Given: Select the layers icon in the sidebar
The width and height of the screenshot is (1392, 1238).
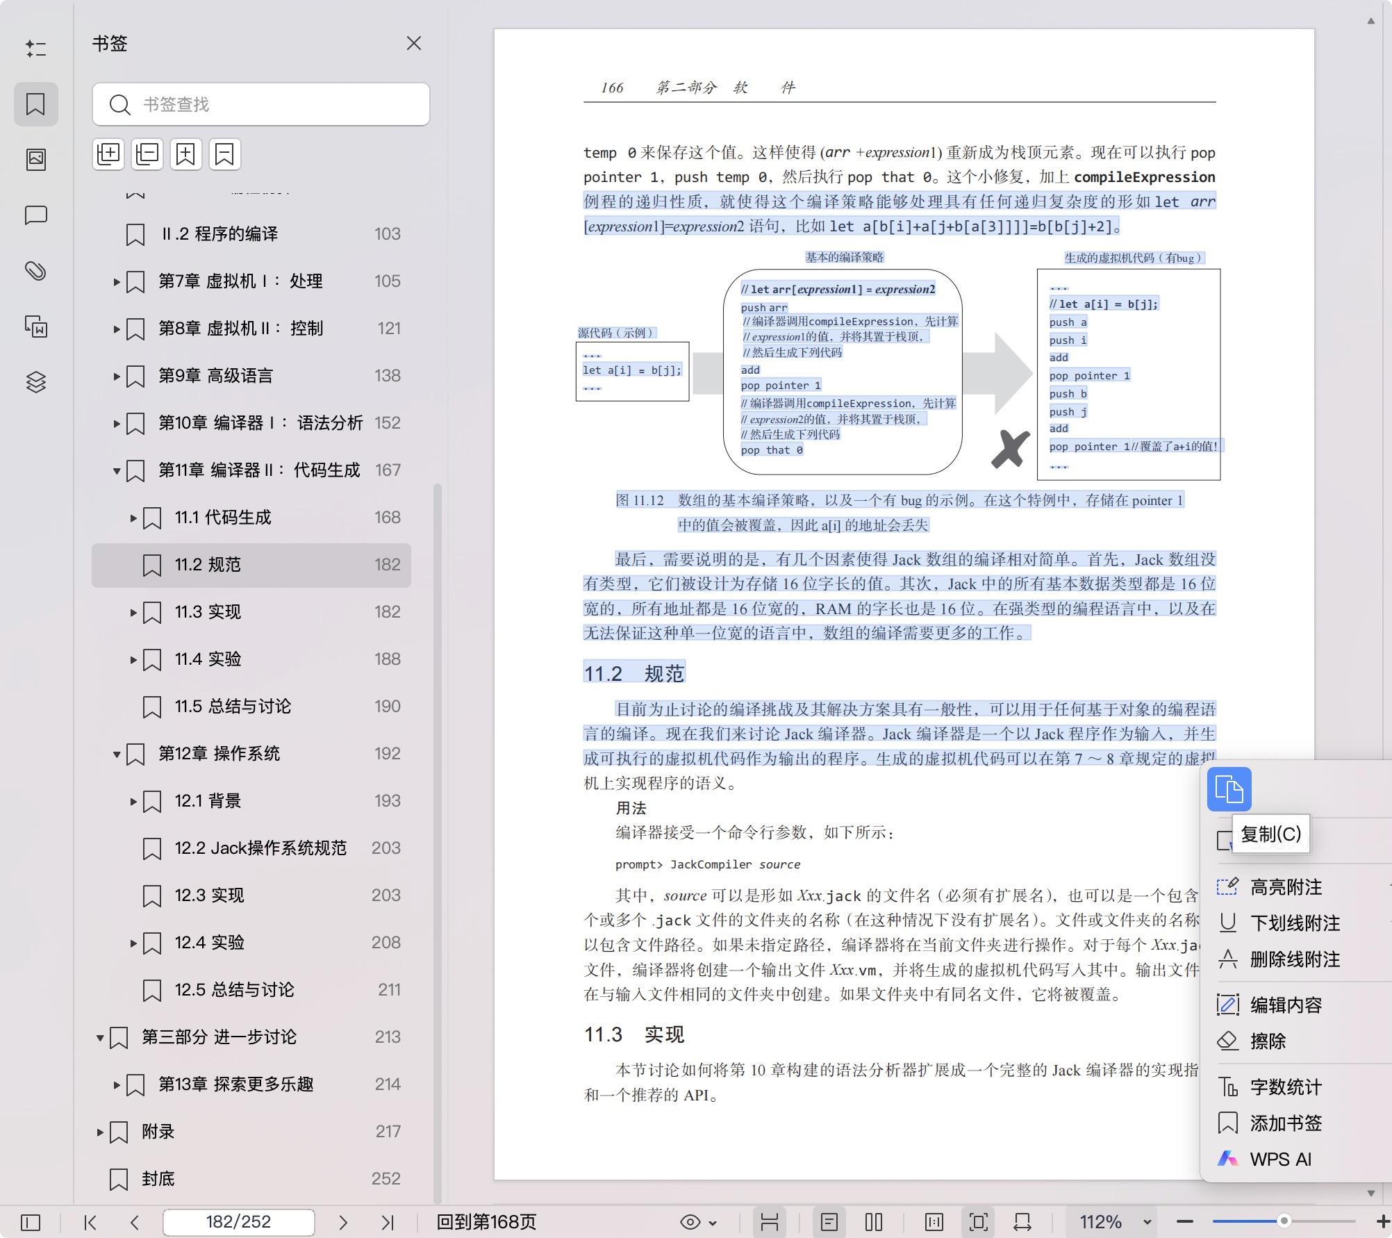Looking at the screenshot, I should 36,381.
